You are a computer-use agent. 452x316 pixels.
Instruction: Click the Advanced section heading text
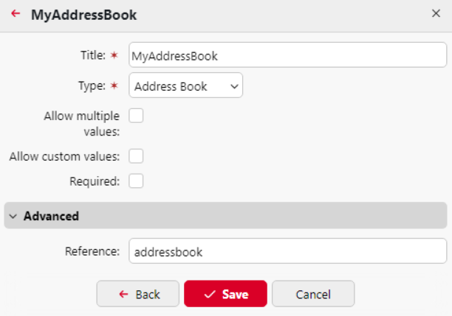pyautogui.click(x=51, y=217)
